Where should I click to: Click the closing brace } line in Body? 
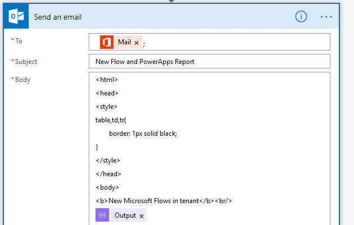(x=97, y=147)
